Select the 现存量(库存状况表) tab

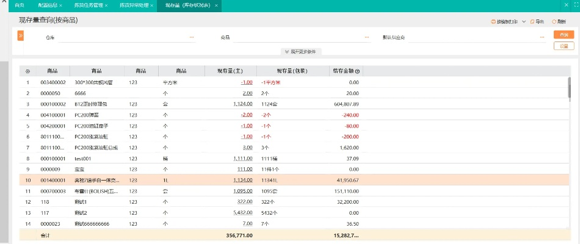[x=188, y=5]
